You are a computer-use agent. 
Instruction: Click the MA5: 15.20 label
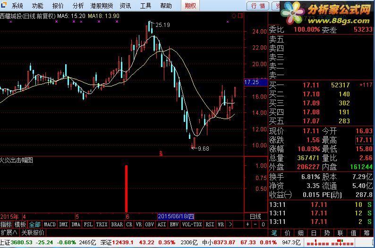click(x=71, y=16)
